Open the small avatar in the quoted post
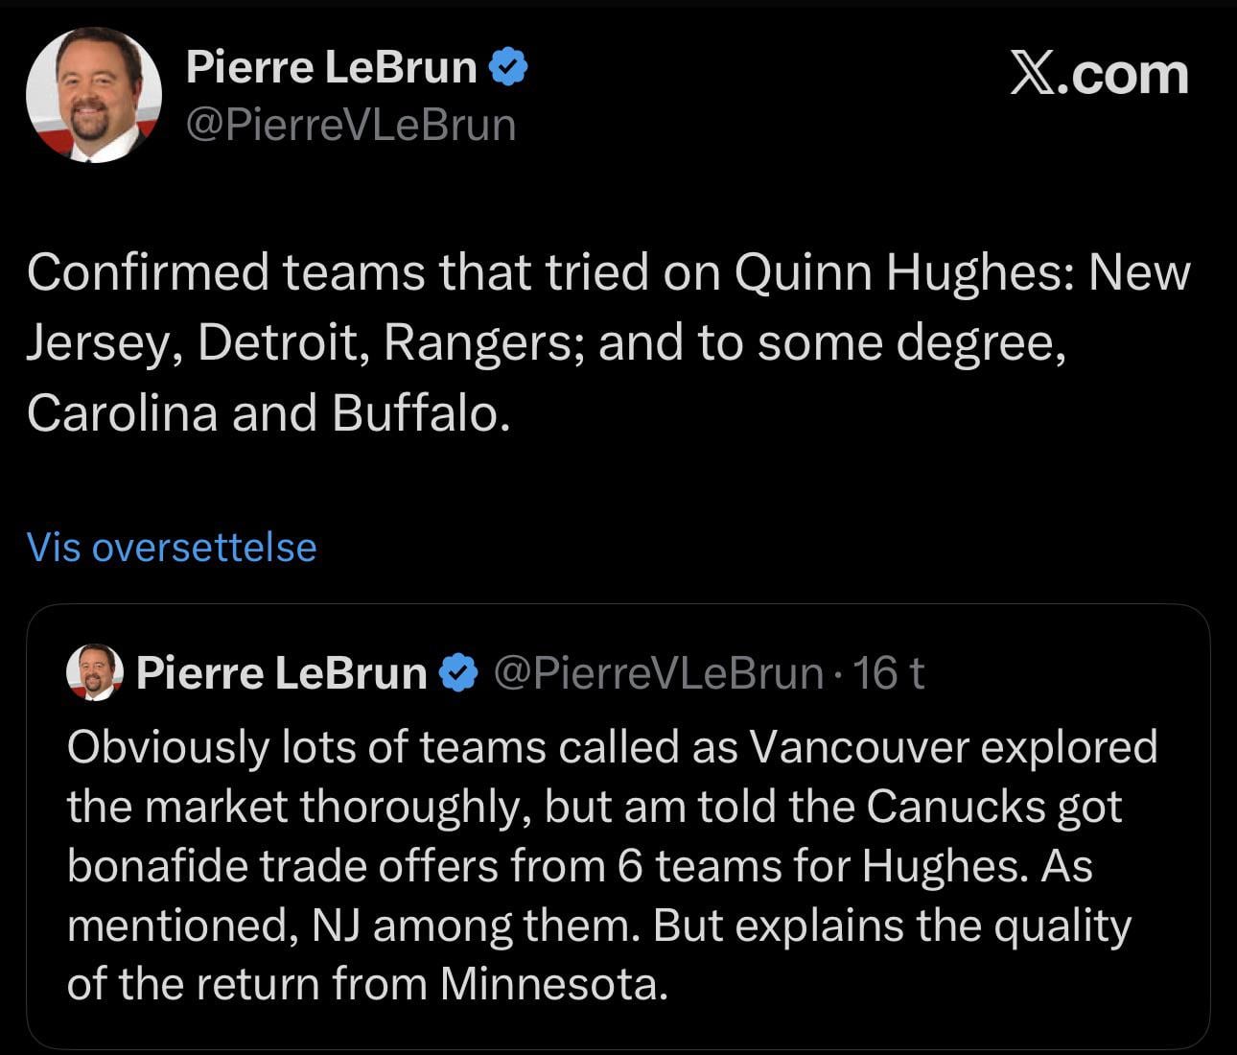The image size is (1237, 1055). [95, 672]
